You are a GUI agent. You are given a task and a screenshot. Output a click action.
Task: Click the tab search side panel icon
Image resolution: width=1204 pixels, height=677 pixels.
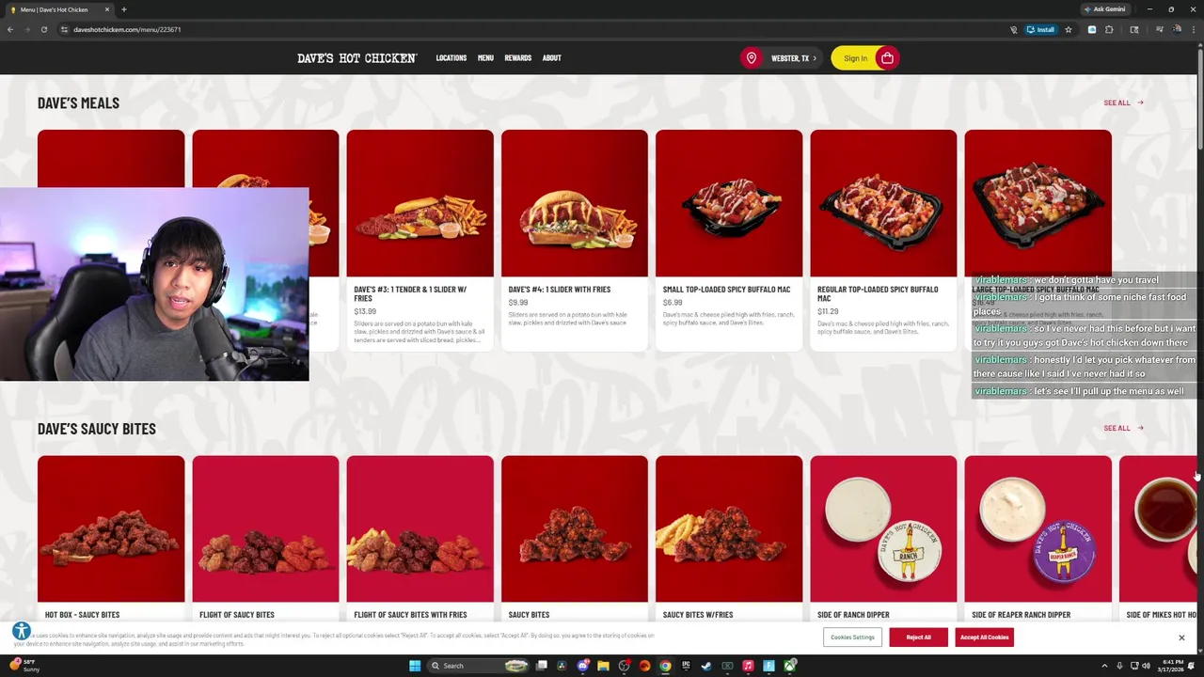tap(1134, 29)
